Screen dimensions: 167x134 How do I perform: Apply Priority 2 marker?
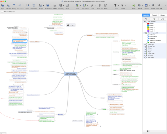pyautogui.click(x=151, y=25)
